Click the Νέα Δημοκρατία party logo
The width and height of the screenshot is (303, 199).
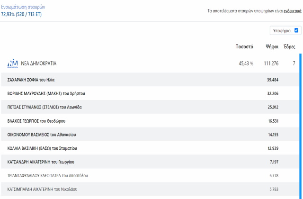tap(13, 63)
